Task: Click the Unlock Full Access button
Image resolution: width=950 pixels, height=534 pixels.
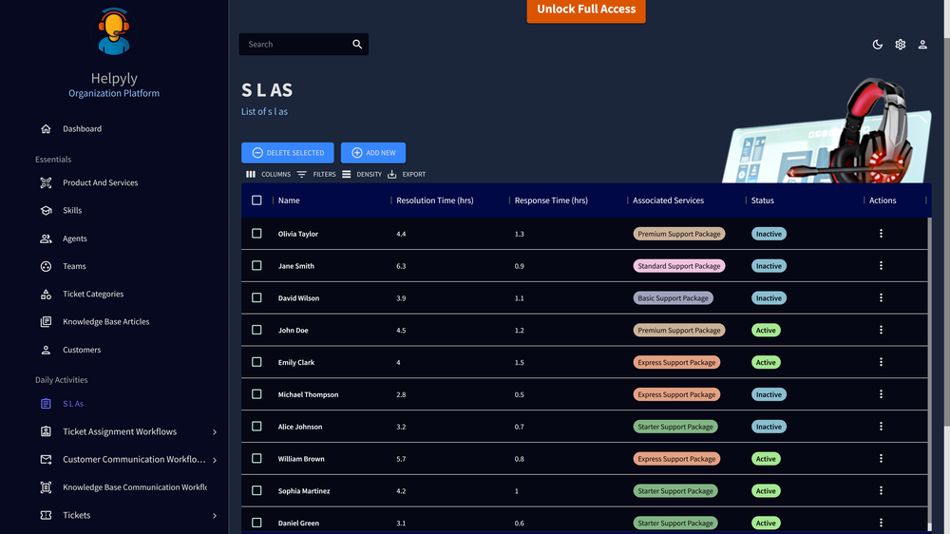Action: click(586, 10)
